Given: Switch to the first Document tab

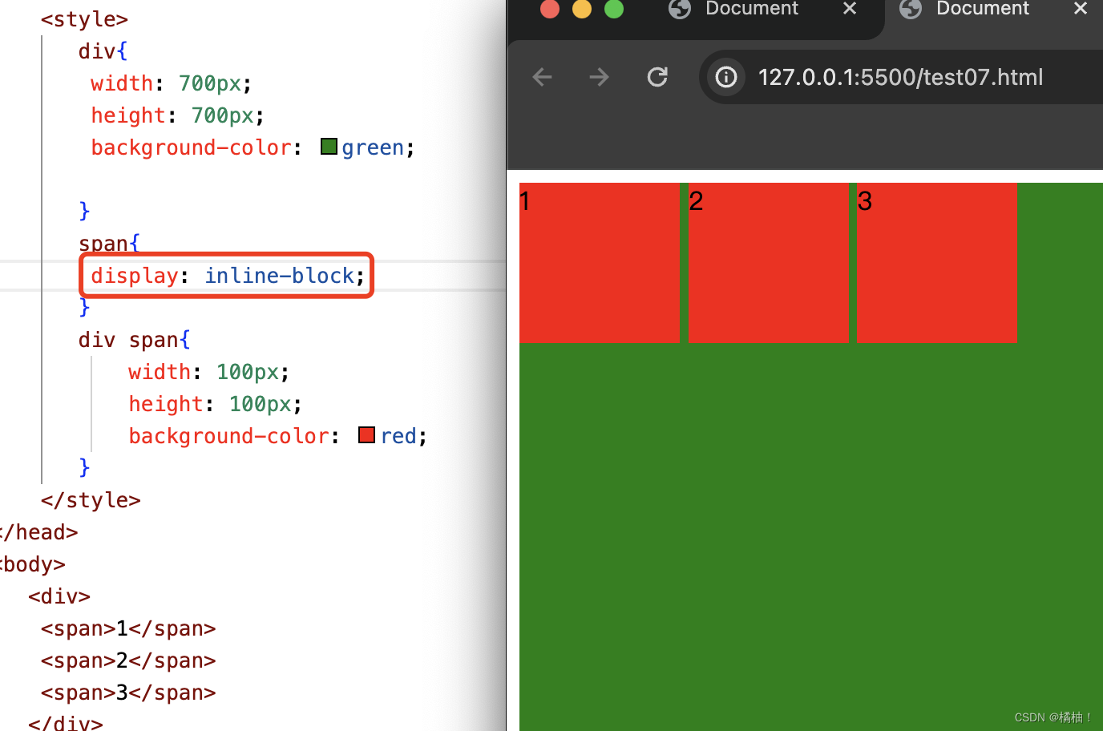Looking at the screenshot, I should pos(752,9).
